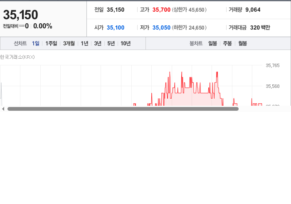This screenshot has width=291, height=204.
Task: Select the 1일 line chart period
Action: pos(36,43)
